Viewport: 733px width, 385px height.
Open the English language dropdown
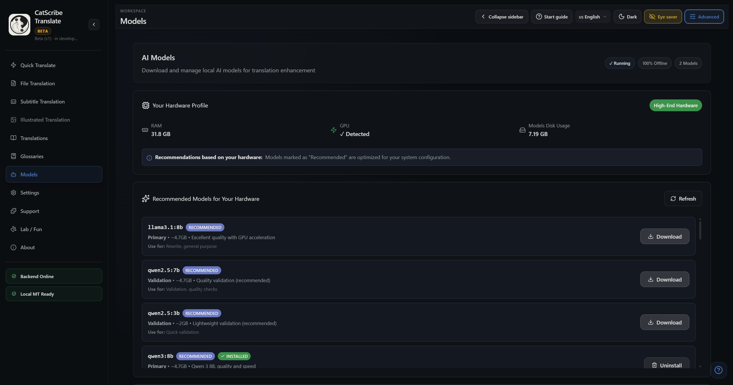pyautogui.click(x=592, y=16)
